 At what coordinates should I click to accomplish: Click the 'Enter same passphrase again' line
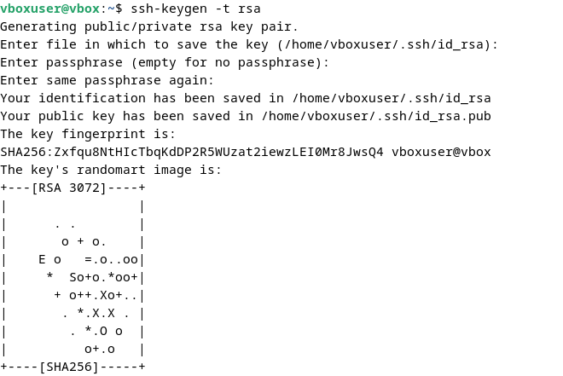click(x=107, y=80)
